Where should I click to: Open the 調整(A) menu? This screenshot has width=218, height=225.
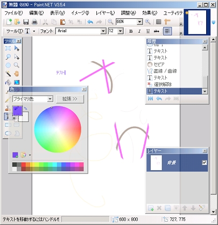[129, 13]
